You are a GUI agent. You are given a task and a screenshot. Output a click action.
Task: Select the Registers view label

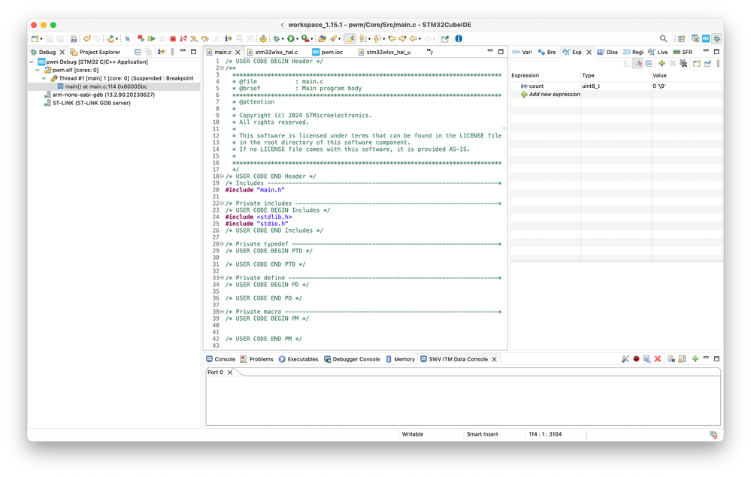637,52
